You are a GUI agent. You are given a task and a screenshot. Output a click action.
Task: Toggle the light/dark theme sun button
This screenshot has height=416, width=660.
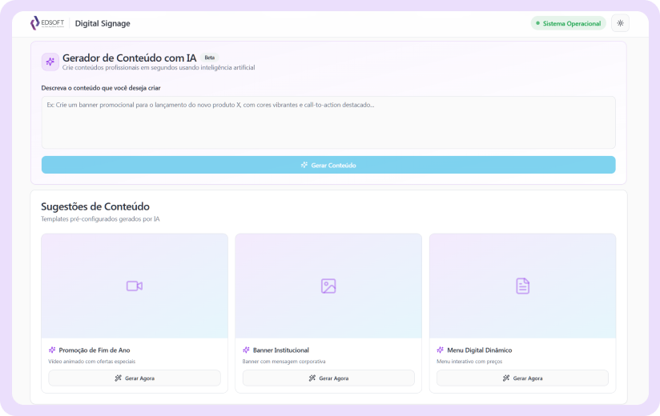pyautogui.click(x=620, y=23)
